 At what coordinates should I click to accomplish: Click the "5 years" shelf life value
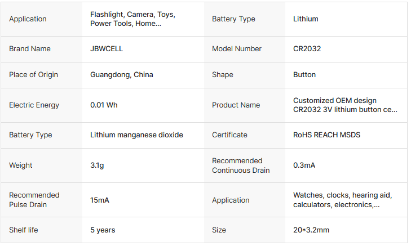click(103, 230)
